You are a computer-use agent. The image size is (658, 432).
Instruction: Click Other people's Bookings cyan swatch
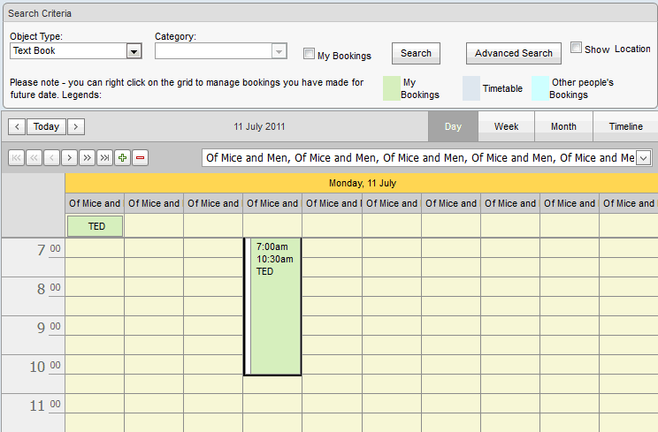click(540, 88)
